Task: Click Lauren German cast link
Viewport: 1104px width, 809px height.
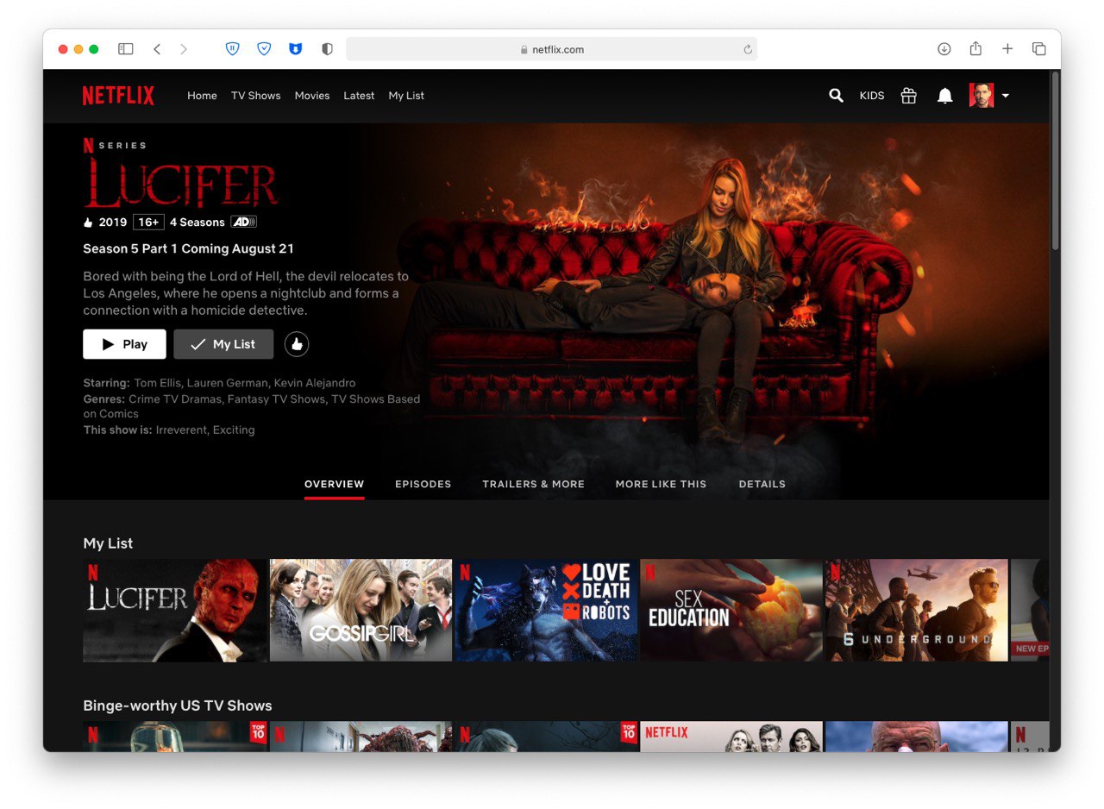Action: pyautogui.click(x=228, y=383)
